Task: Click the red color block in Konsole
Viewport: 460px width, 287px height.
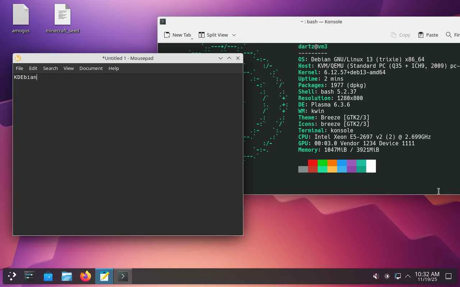Action: [x=313, y=163]
